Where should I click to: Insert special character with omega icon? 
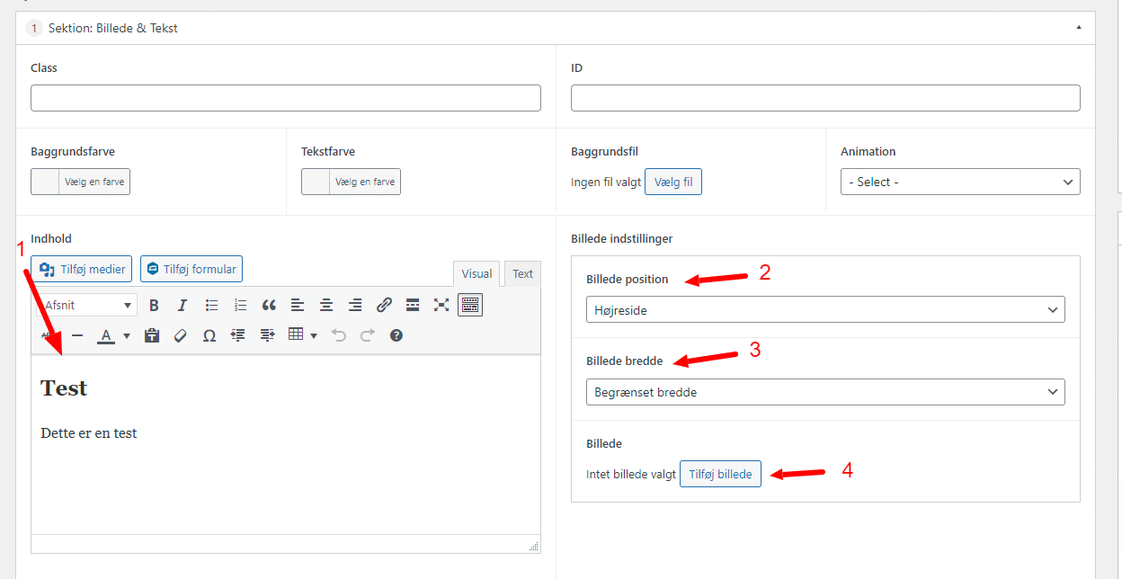pos(209,335)
